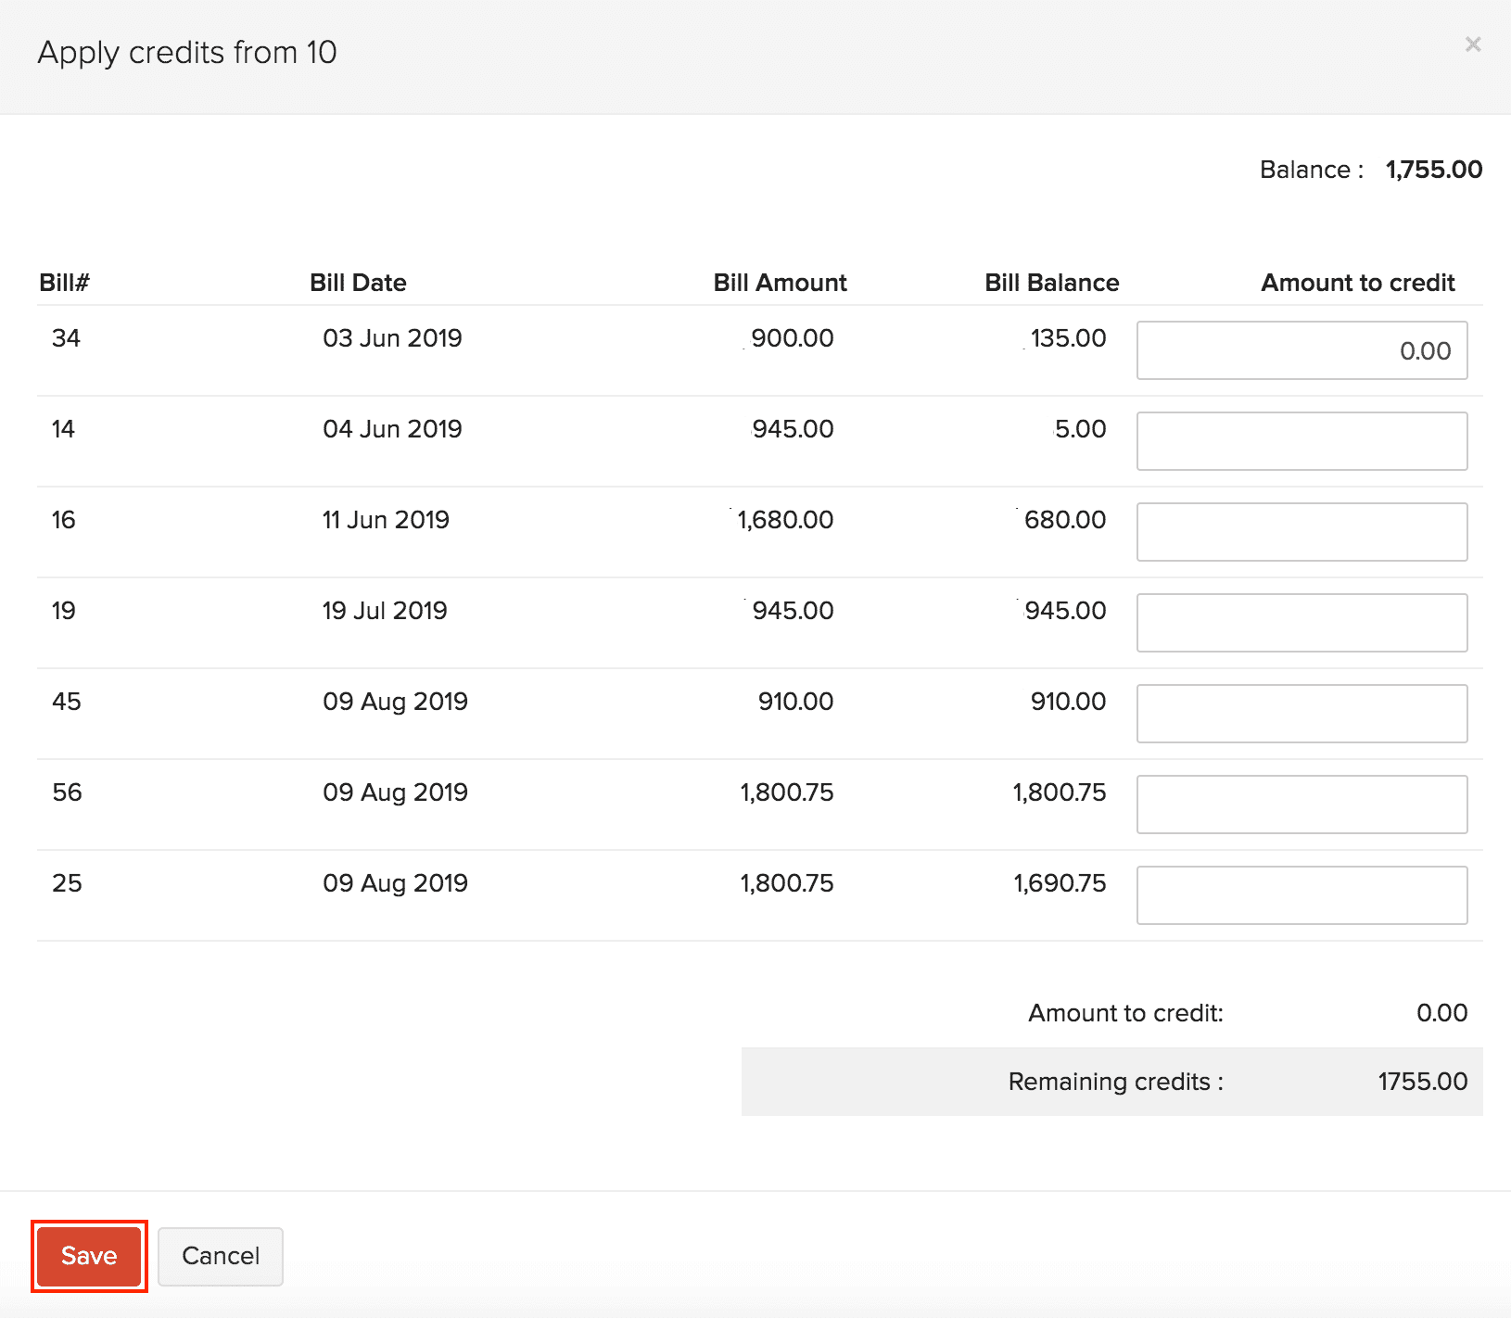This screenshot has width=1511, height=1318.
Task: Click the Apply credits from 10 title
Action: click(187, 52)
